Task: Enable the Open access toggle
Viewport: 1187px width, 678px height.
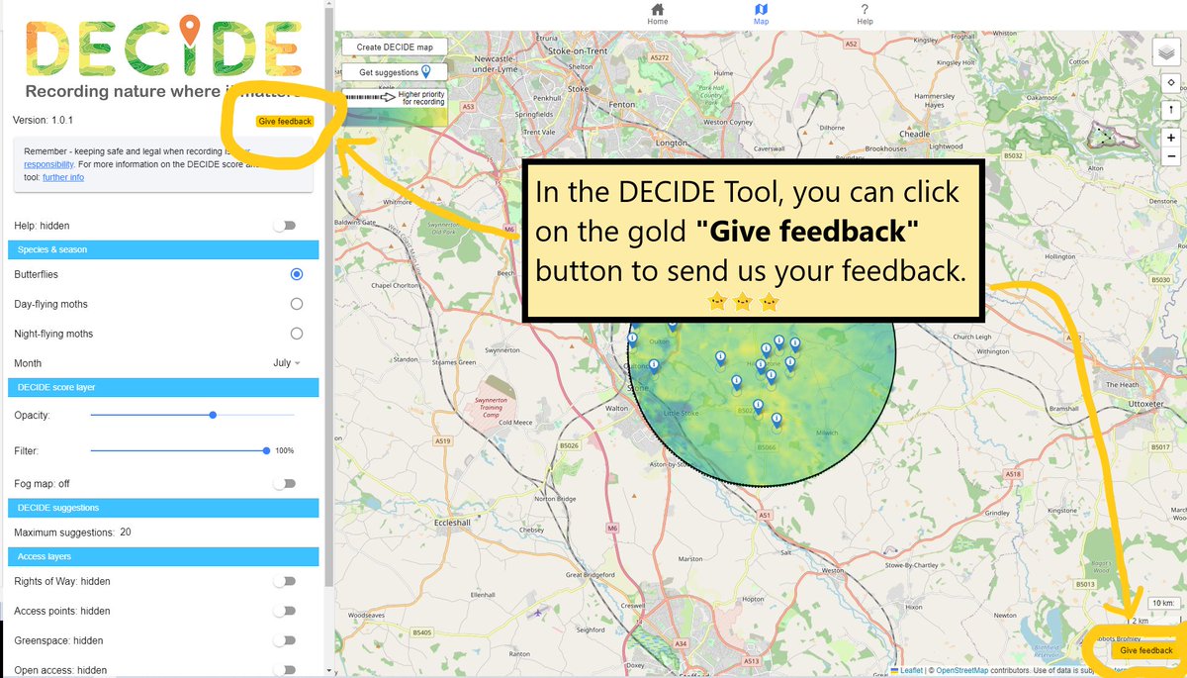Action: [285, 670]
